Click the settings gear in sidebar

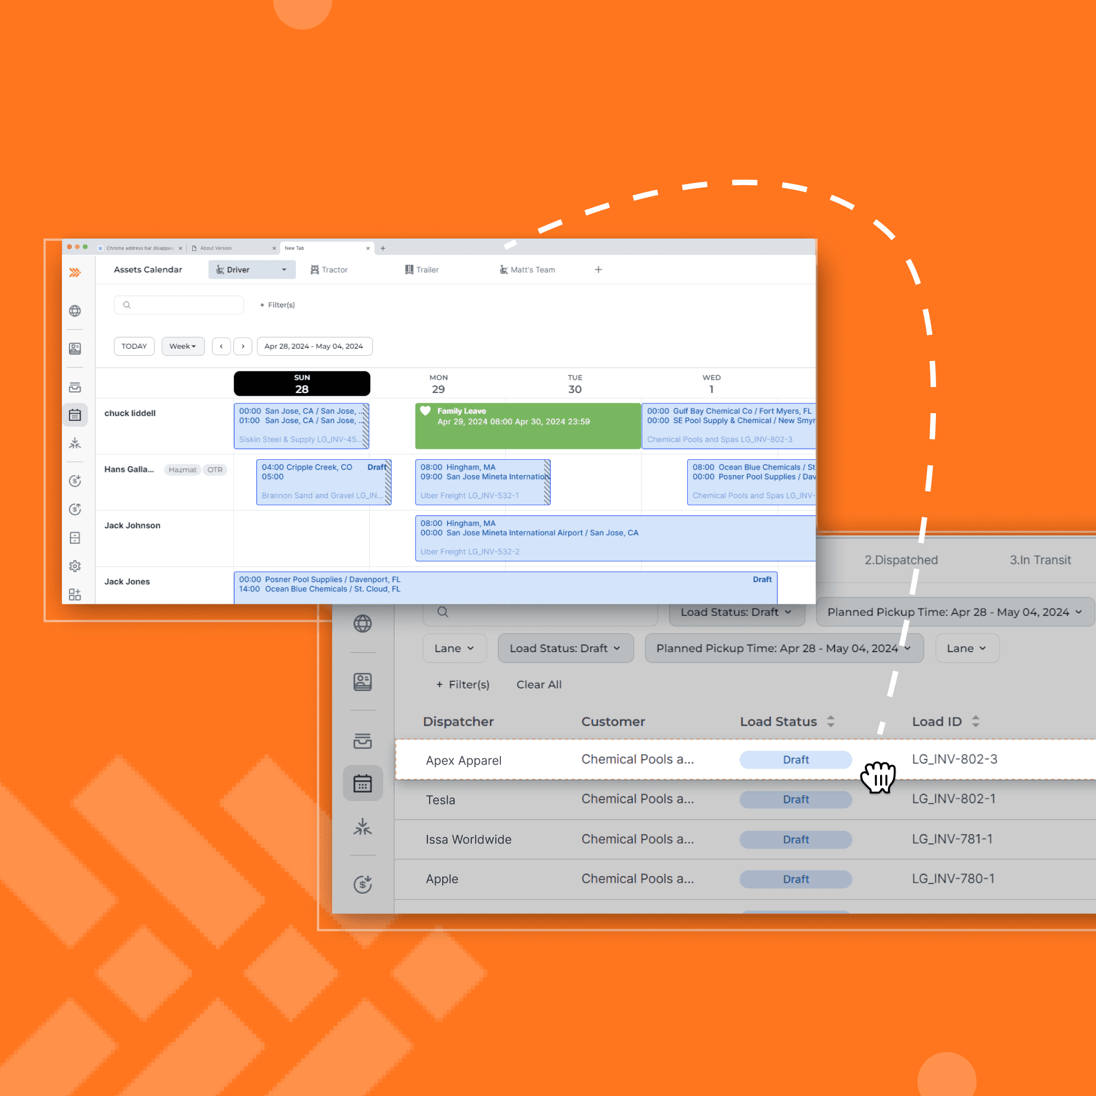(x=75, y=566)
